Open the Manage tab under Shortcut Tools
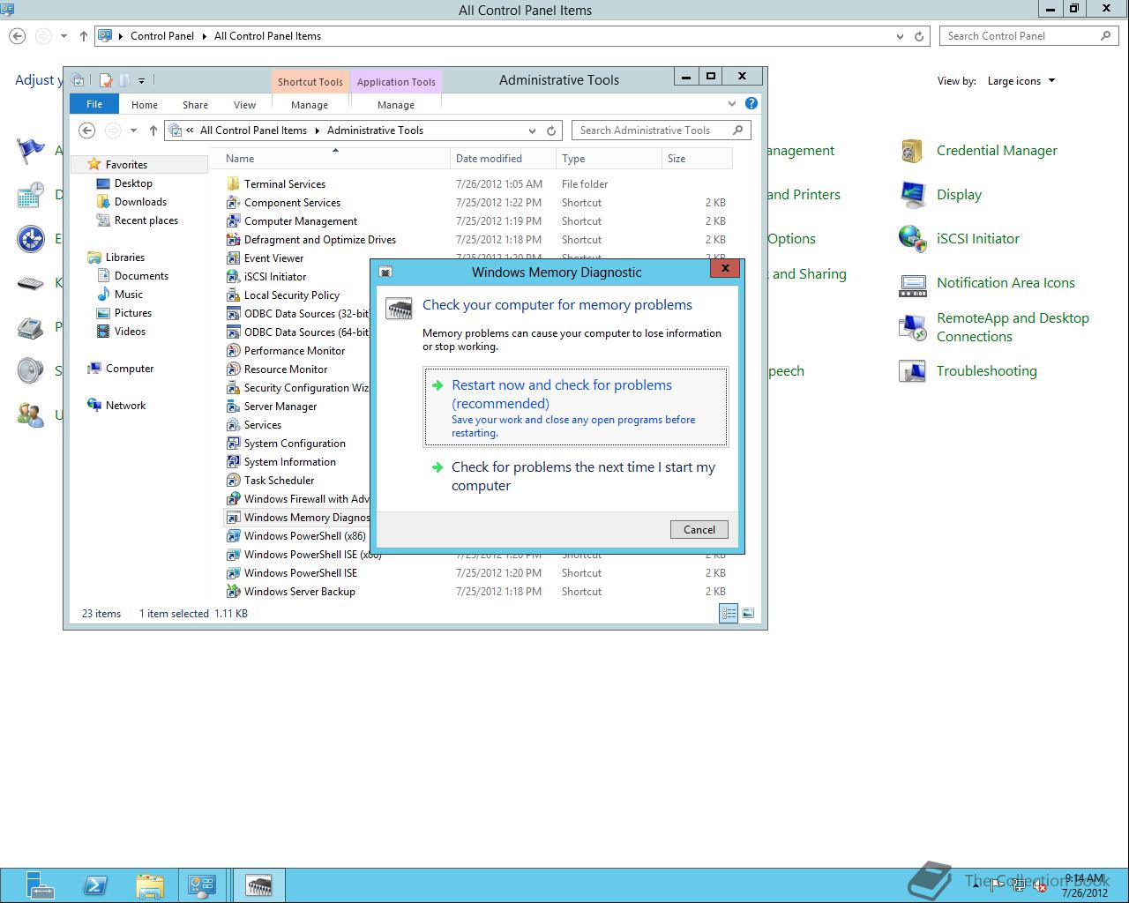 click(x=310, y=104)
